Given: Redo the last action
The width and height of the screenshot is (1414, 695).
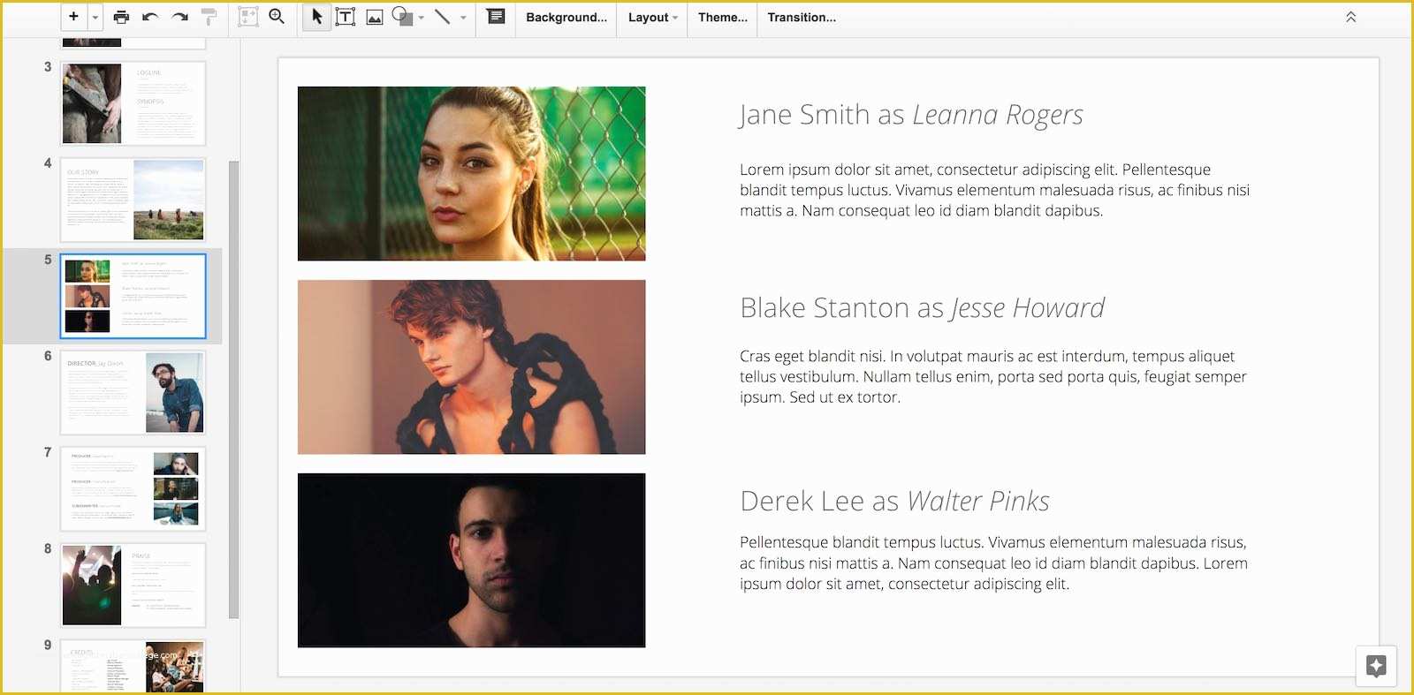Looking at the screenshot, I should pyautogui.click(x=179, y=17).
